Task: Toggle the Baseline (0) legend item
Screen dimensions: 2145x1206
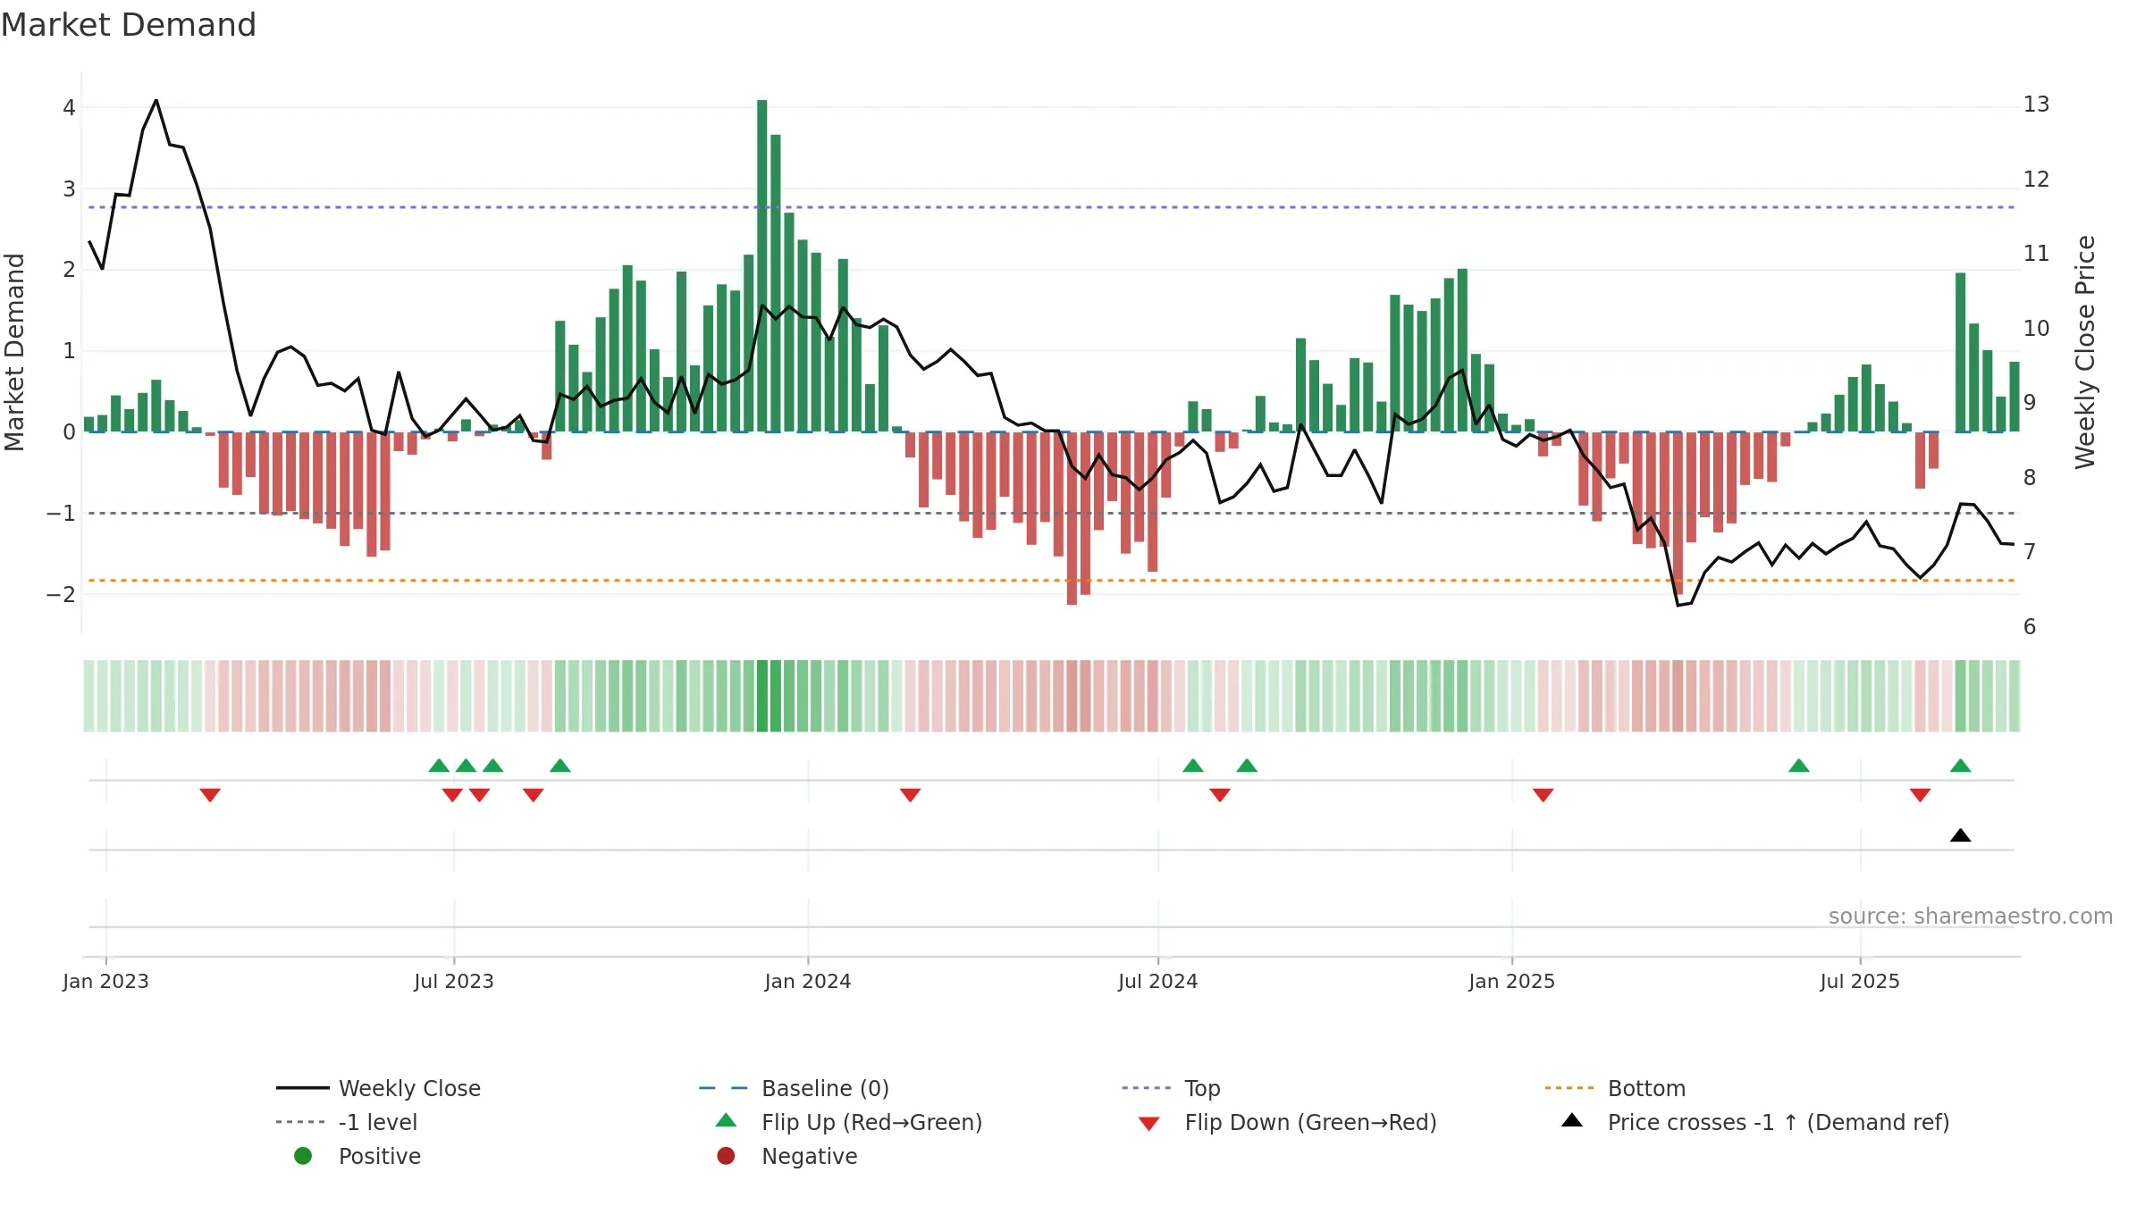Action: pyautogui.click(x=794, y=1088)
